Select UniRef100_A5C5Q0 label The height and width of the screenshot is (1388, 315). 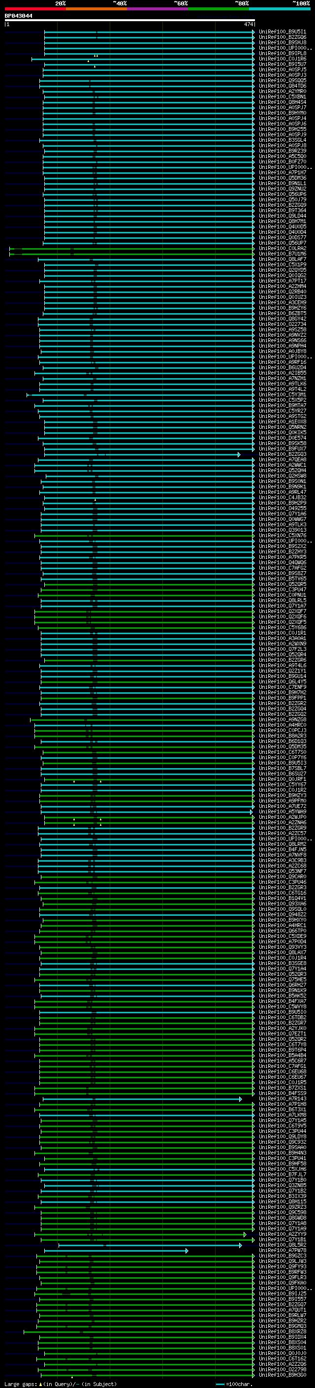pyautogui.click(x=282, y=156)
